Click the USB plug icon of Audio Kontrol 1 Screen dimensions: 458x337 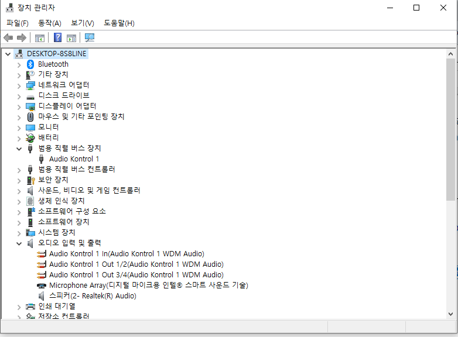point(41,159)
